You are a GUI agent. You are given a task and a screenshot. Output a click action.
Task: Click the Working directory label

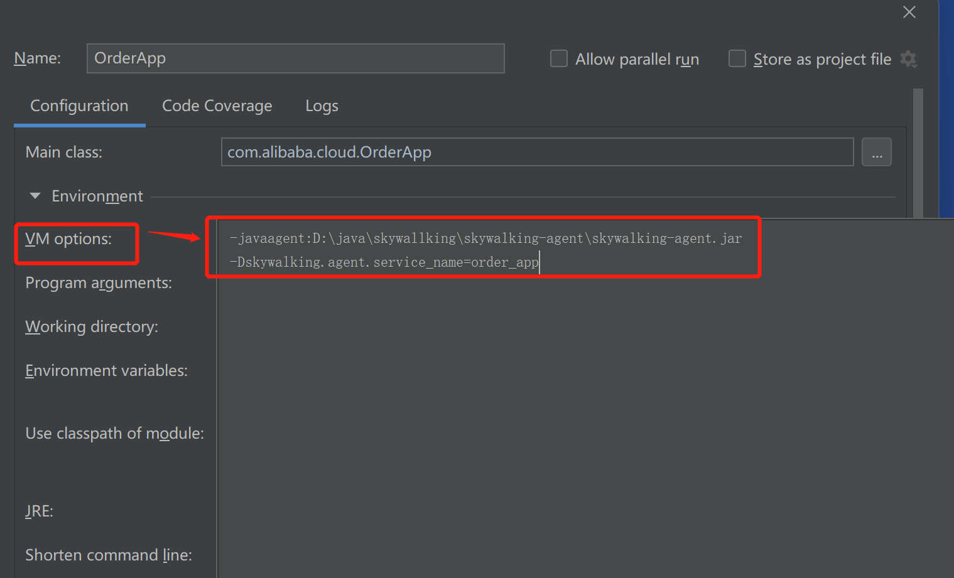(x=92, y=327)
